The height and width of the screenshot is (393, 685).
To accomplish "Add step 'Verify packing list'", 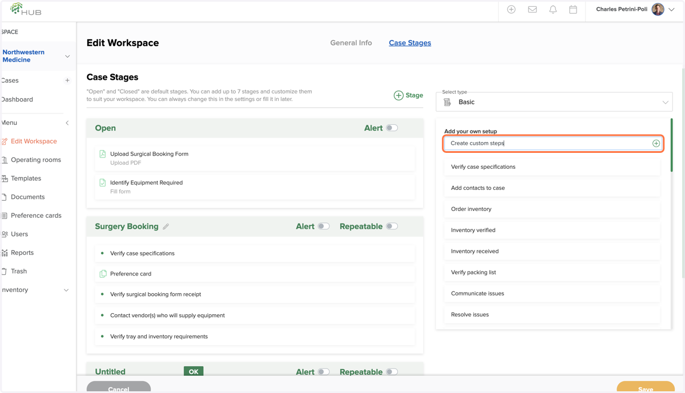I will tap(552, 273).
